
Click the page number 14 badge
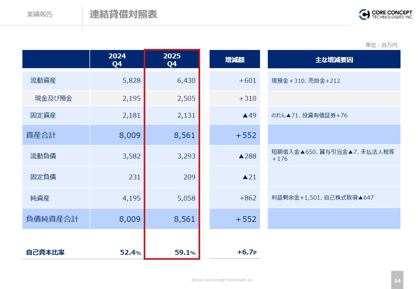(x=397, y=281)
